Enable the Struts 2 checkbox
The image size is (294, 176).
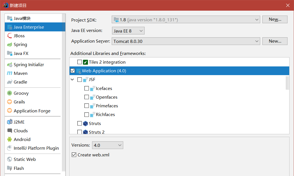[80, 132]
